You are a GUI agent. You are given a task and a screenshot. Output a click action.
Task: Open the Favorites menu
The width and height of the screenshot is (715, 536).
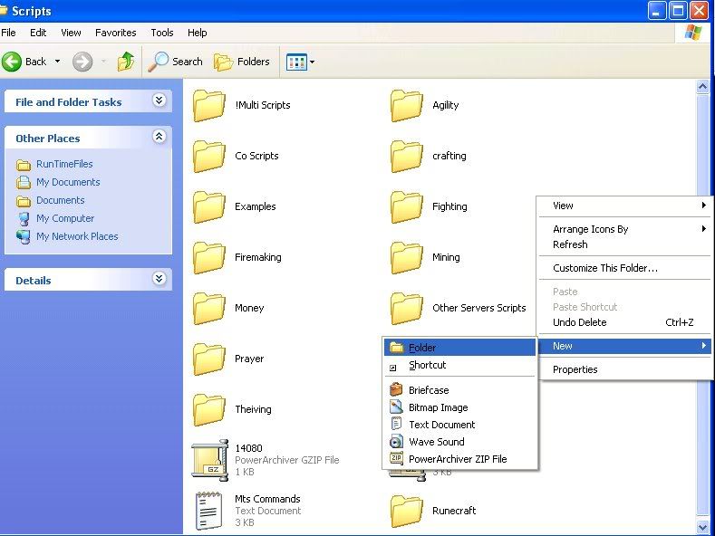click(116, 33)
